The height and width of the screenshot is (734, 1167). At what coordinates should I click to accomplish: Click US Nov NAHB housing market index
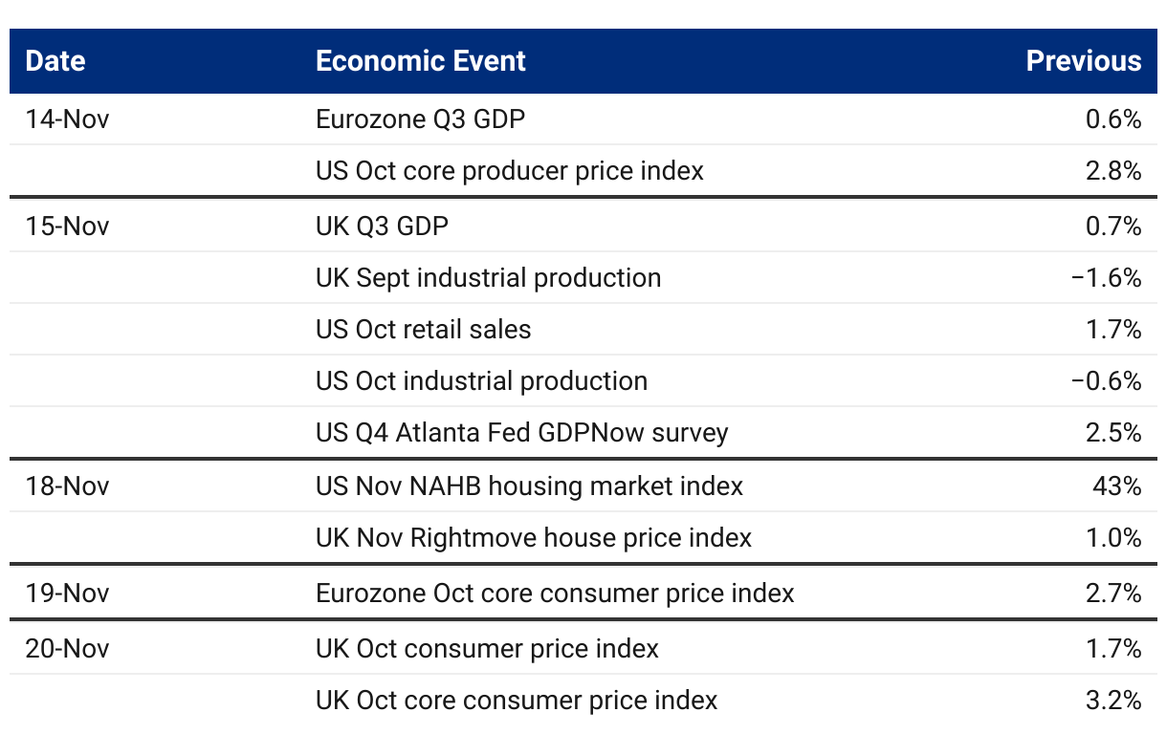529,486
